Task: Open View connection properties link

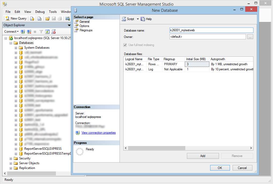Action: (x=98, y=133)
